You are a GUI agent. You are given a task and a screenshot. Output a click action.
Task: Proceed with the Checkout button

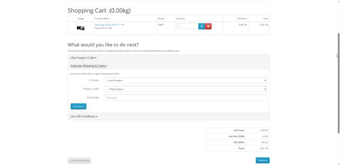[262, 160]
